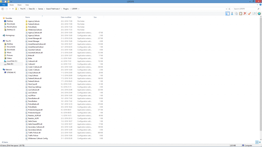Select Videos under This PC
This screenshot has width=262, height=147.
click(9, 58)
